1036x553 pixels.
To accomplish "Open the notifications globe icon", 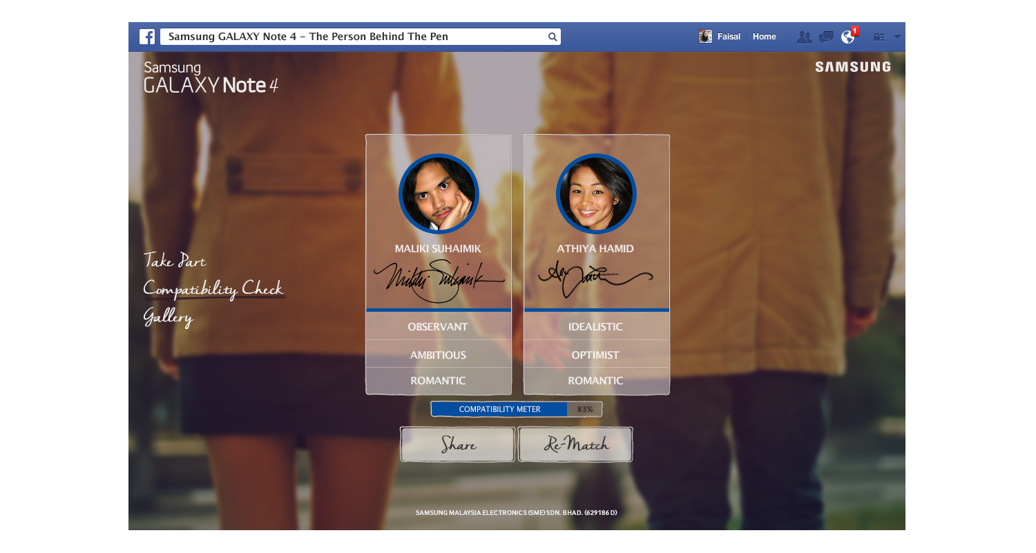I will click(848, 37).
